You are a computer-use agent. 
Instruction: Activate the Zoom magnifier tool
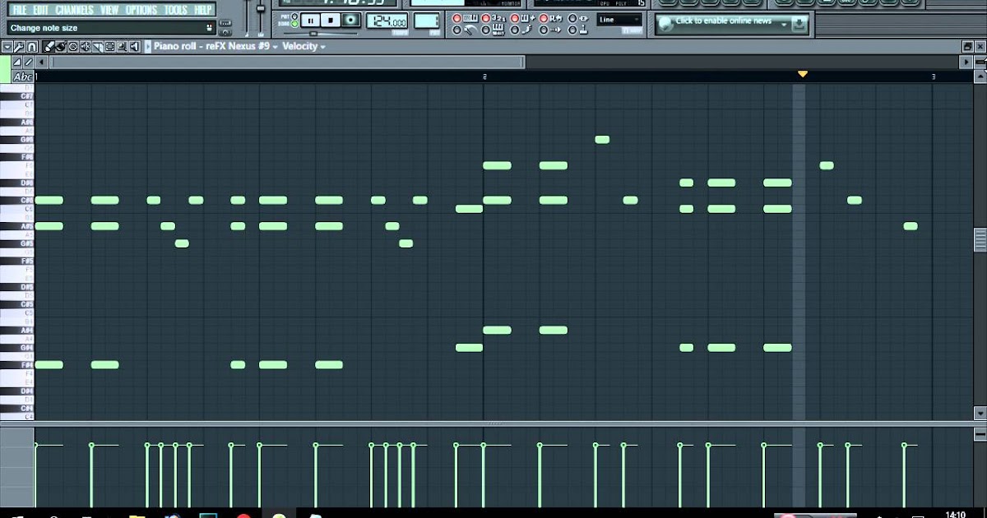click(123, 47)
